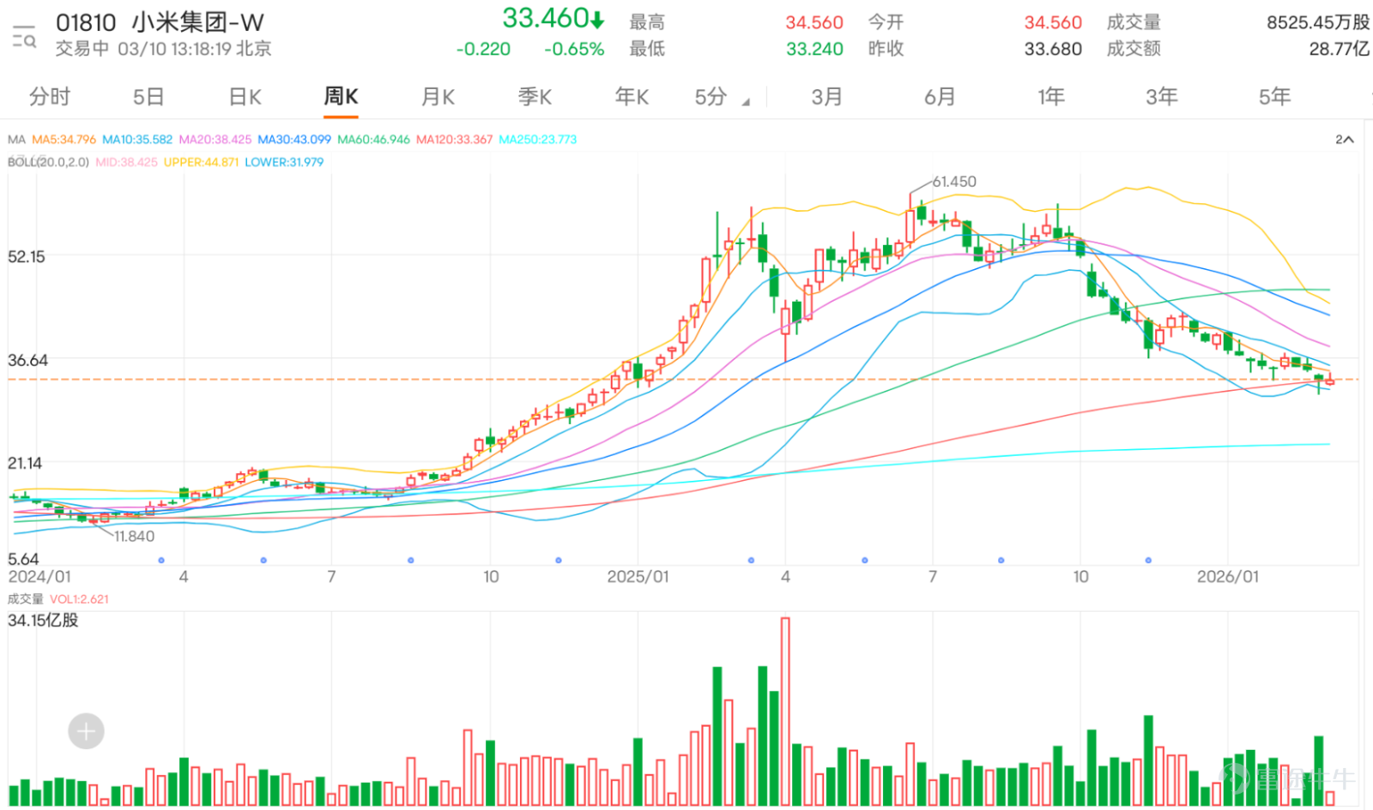Click the current price 33.460
The width and height of the screenshot is (1373, 810).
(x=545, y=18)
